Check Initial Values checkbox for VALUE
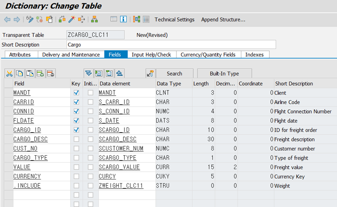The image size is (337, 207). (90, 167)
